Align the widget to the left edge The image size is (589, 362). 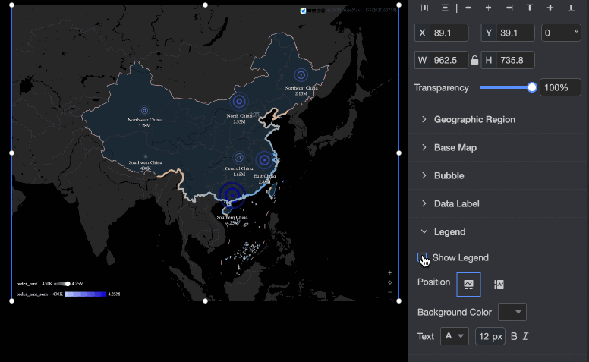[468, 8]
